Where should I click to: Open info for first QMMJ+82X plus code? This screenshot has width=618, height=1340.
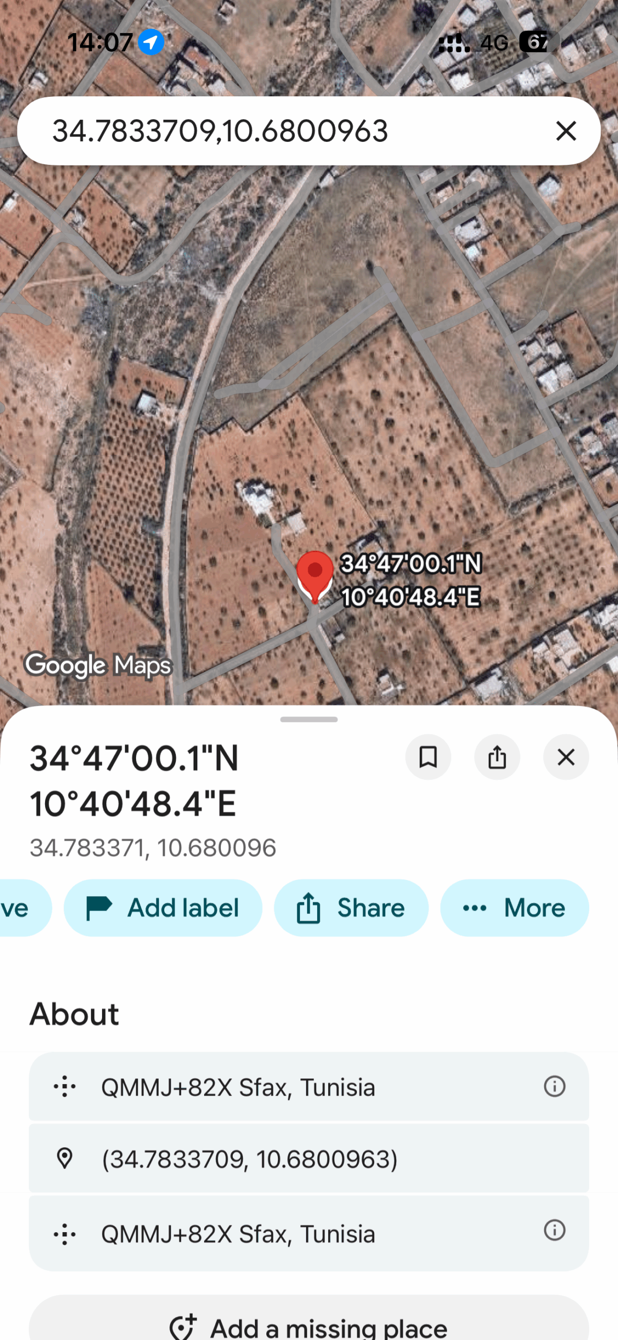[554, 1086]
